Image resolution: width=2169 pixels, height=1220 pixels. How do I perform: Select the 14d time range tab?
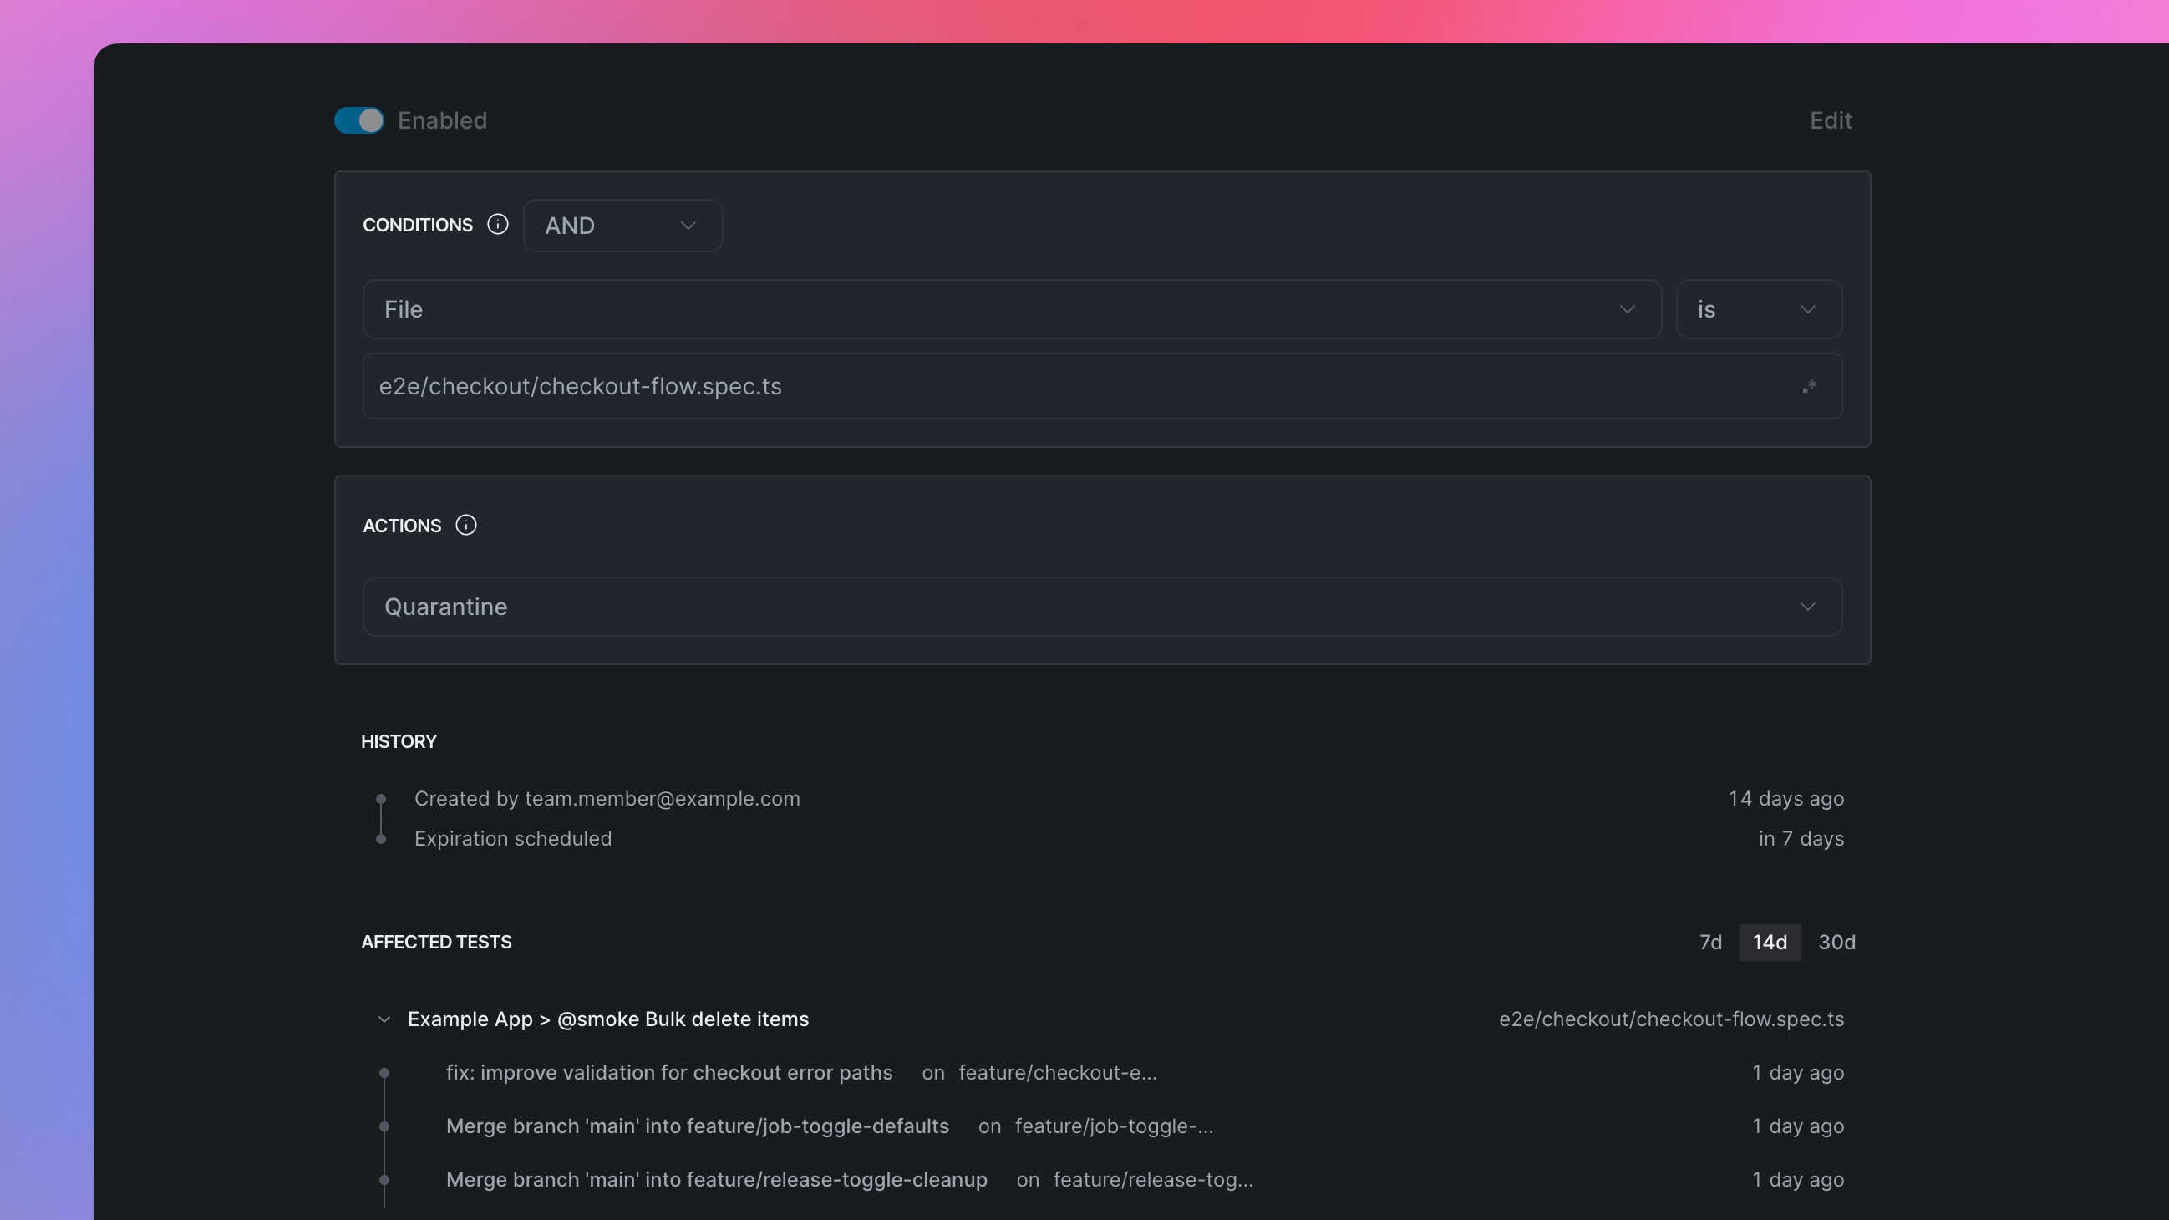pos(1770,942)
